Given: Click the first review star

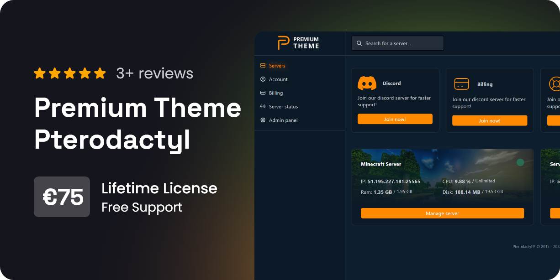Looking at the screenshot, I should click(x=40, y=73).
